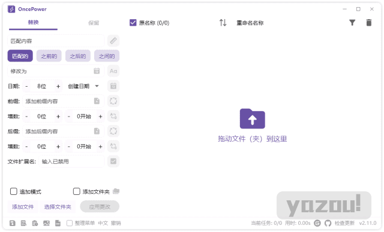Select the 匹配的 mode button

(x=20, y=56)
